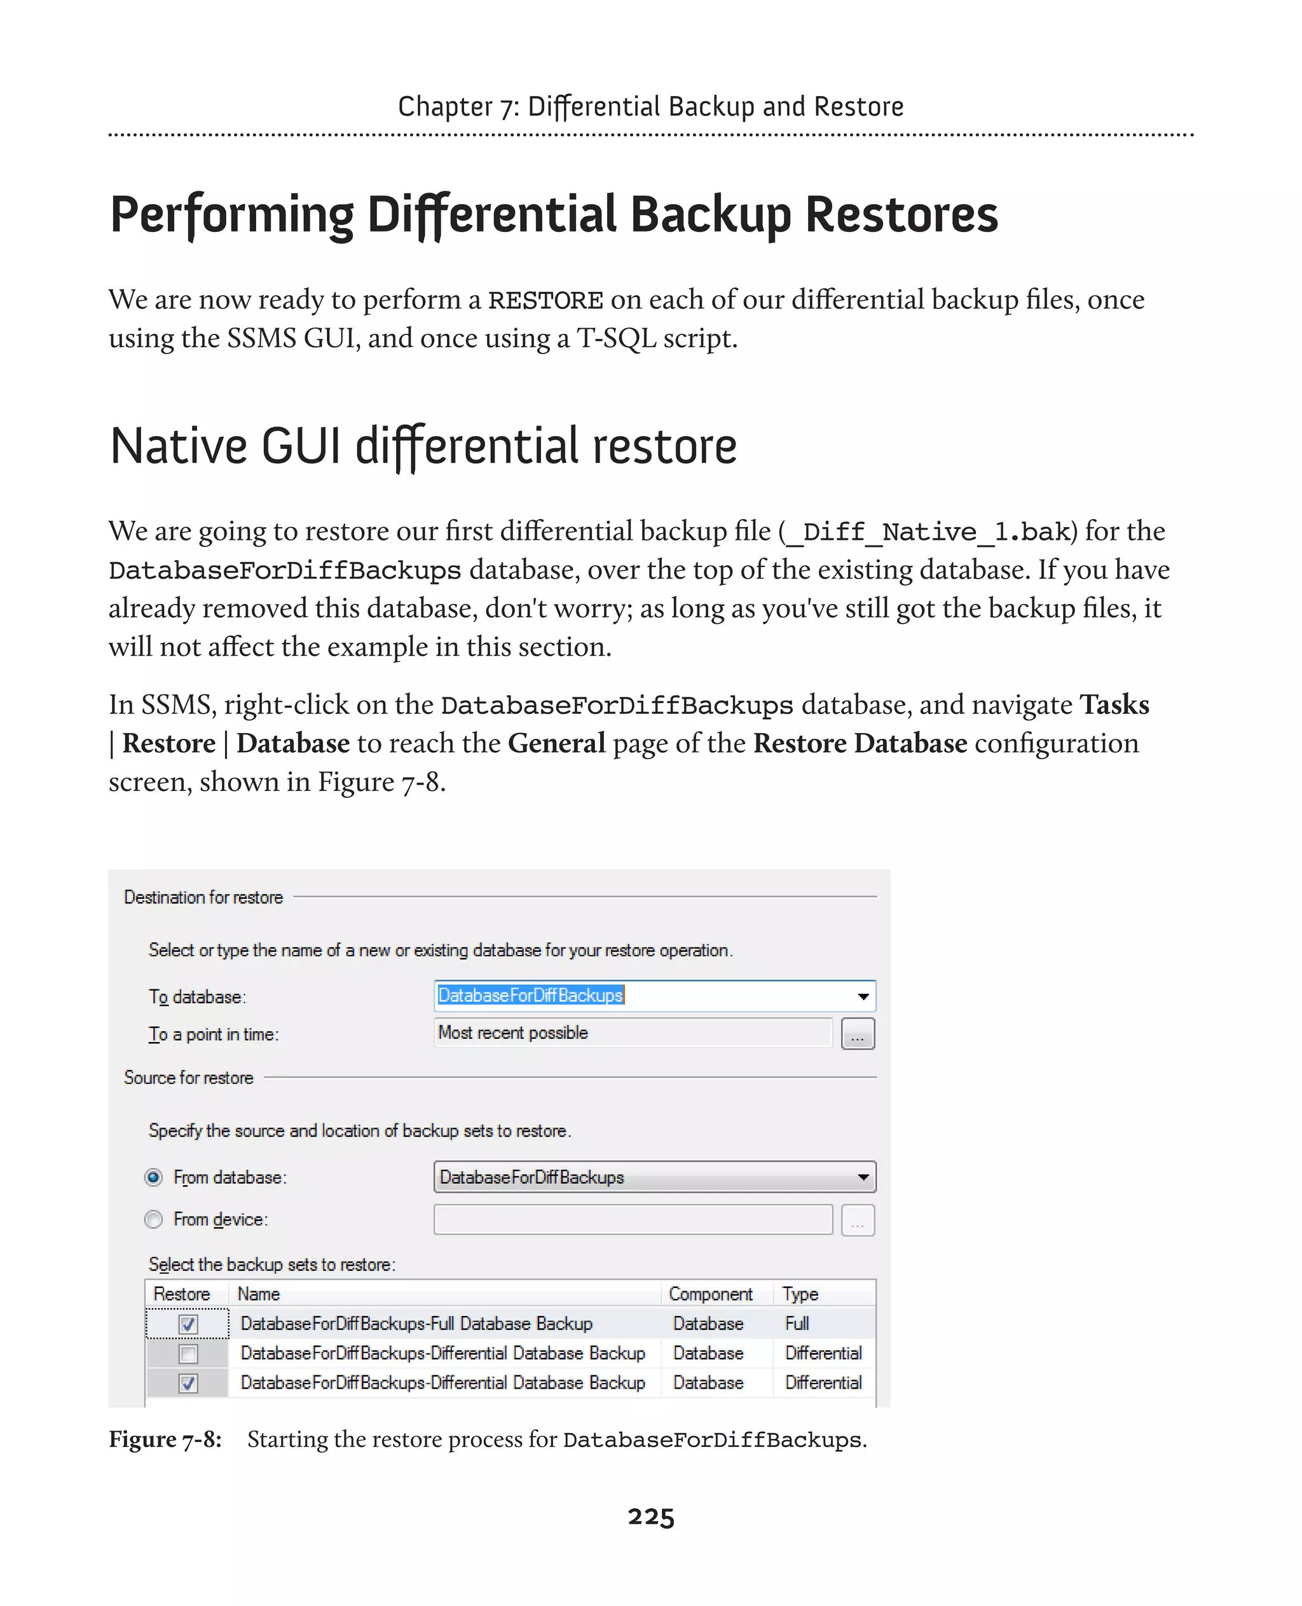Check the first Differential backup checkbox
The height and width of the screenshot is (1606, 1302).
(188, 1353)
